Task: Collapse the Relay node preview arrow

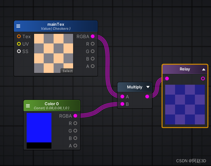Action: (204, 69)
